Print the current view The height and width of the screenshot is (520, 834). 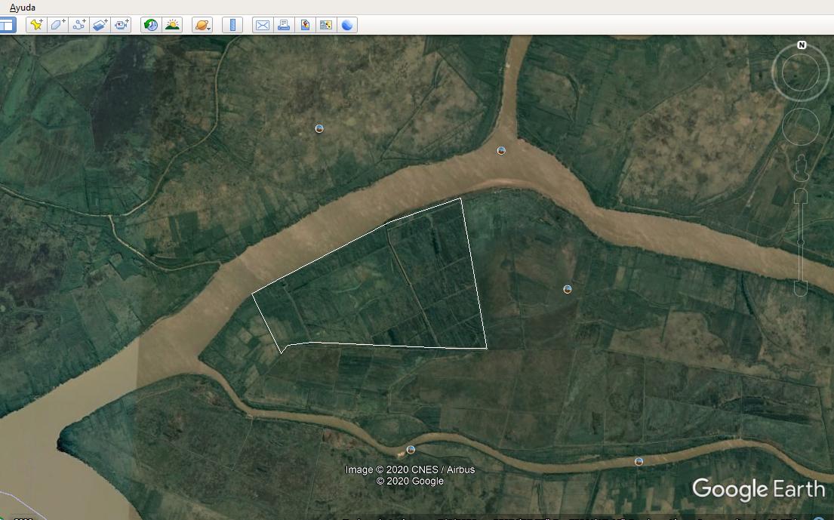tap(284, 25)
